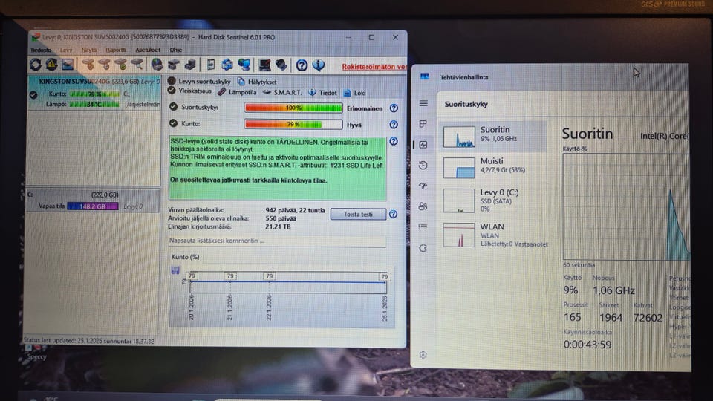Click the Speccy desktop icon
Screen dimensions: 713x401
pyautogui.click(x=36, y=352)
